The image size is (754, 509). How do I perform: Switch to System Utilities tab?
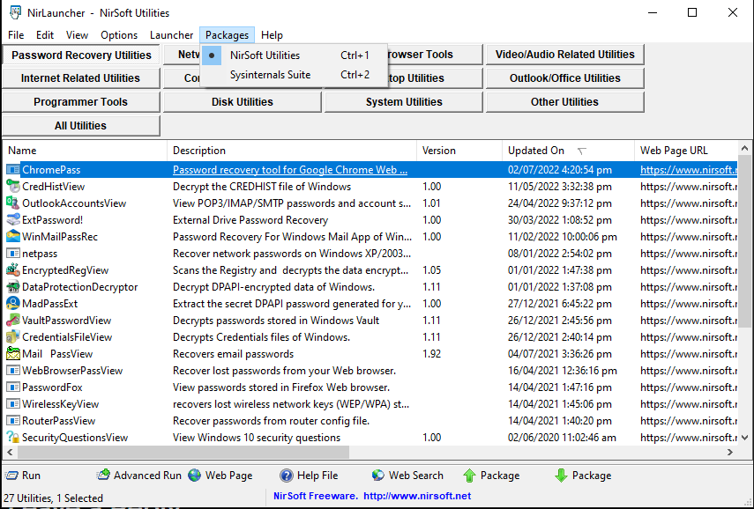click(x=403, y=102)
